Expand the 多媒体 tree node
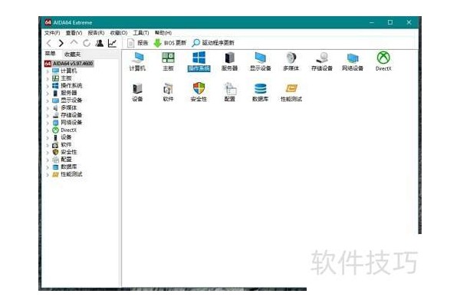This screenshot has width=460, height=307. 48,107
